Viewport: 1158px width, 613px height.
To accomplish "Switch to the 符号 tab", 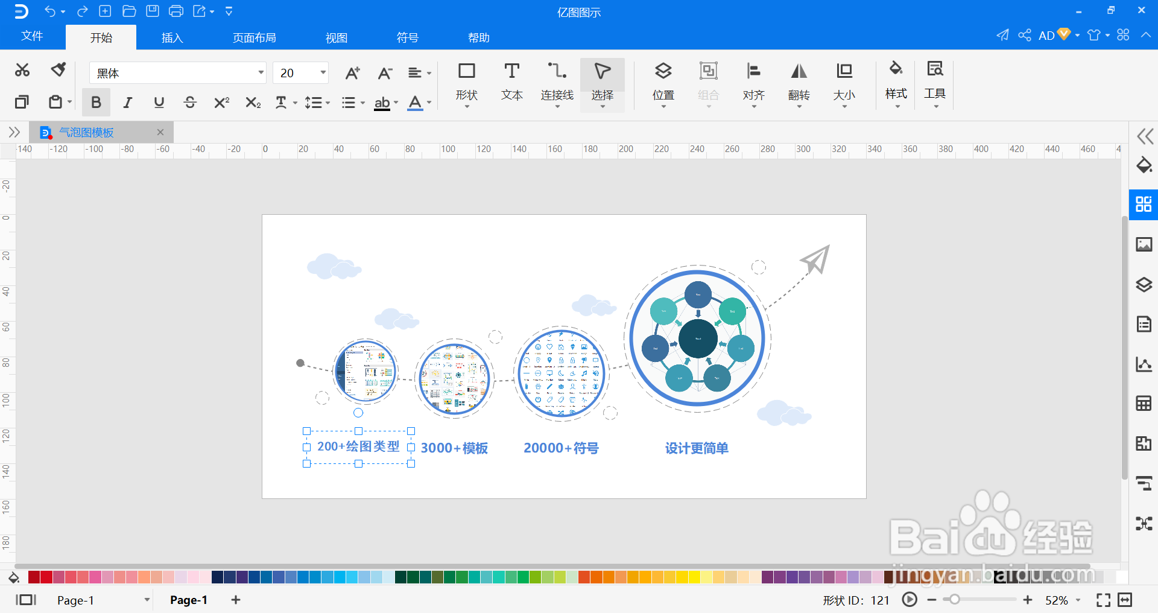I will tap(408, 37).
